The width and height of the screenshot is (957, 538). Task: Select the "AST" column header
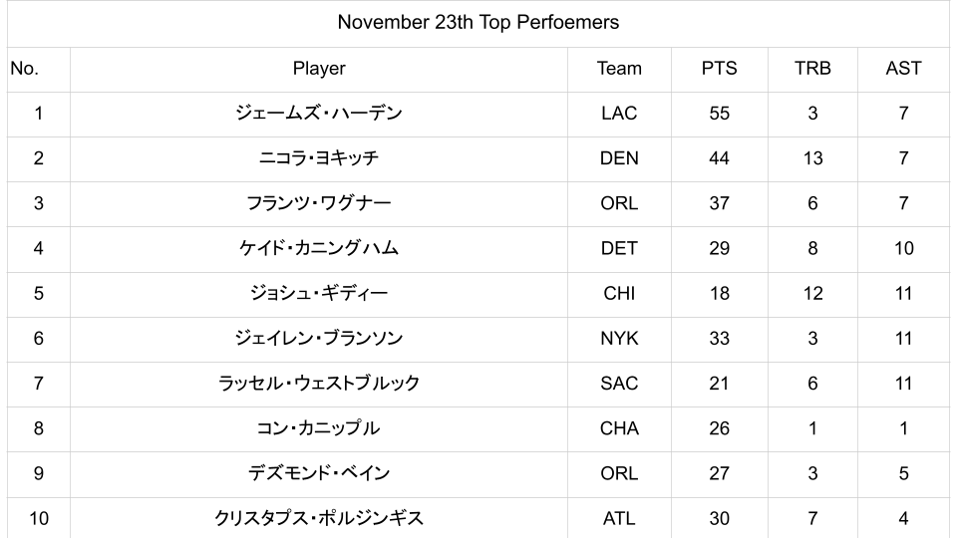pyautogui.click(x=903, y=69)
